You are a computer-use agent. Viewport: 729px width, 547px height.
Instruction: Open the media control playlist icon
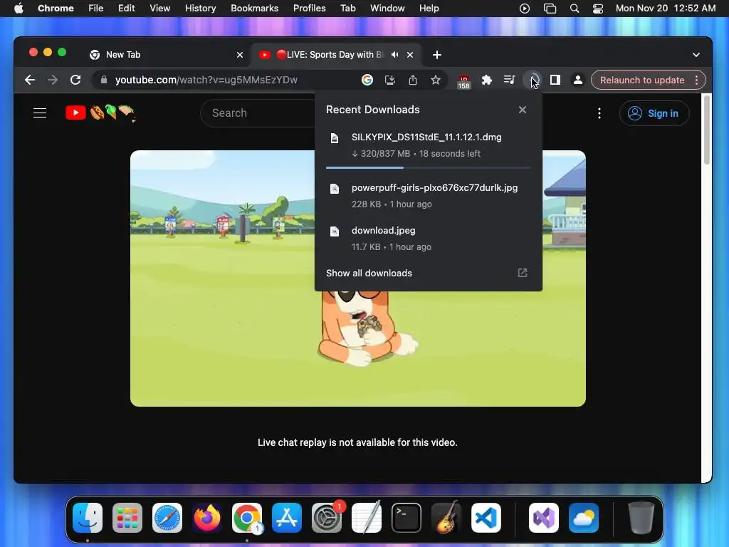click(510, 80)
